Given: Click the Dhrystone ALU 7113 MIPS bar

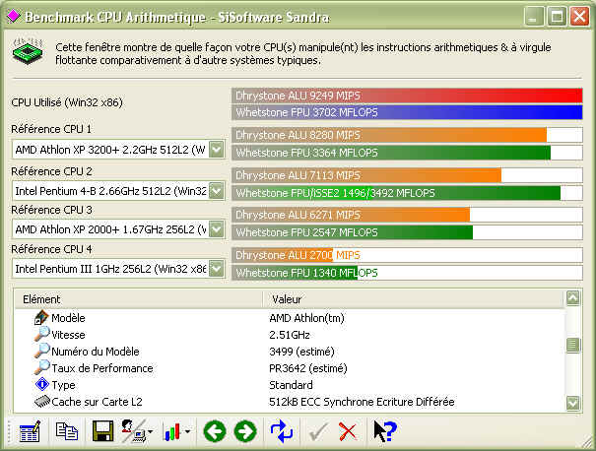Looking at the screenshot, I should pos(407,175).
